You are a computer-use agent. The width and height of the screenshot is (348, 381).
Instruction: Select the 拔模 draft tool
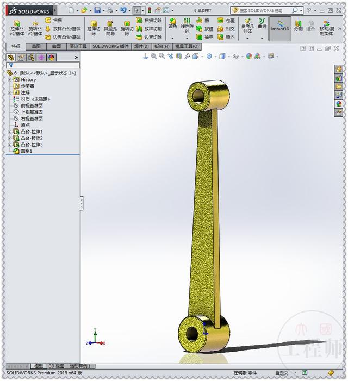click(204, 29)
